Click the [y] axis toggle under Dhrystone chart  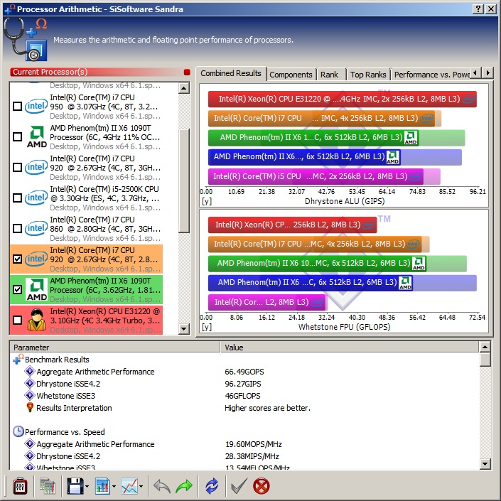[206, 201]
